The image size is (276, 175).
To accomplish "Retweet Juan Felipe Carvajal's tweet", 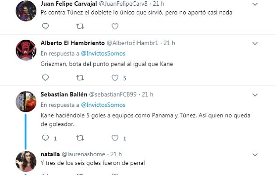I will click(x=80, y=26).
